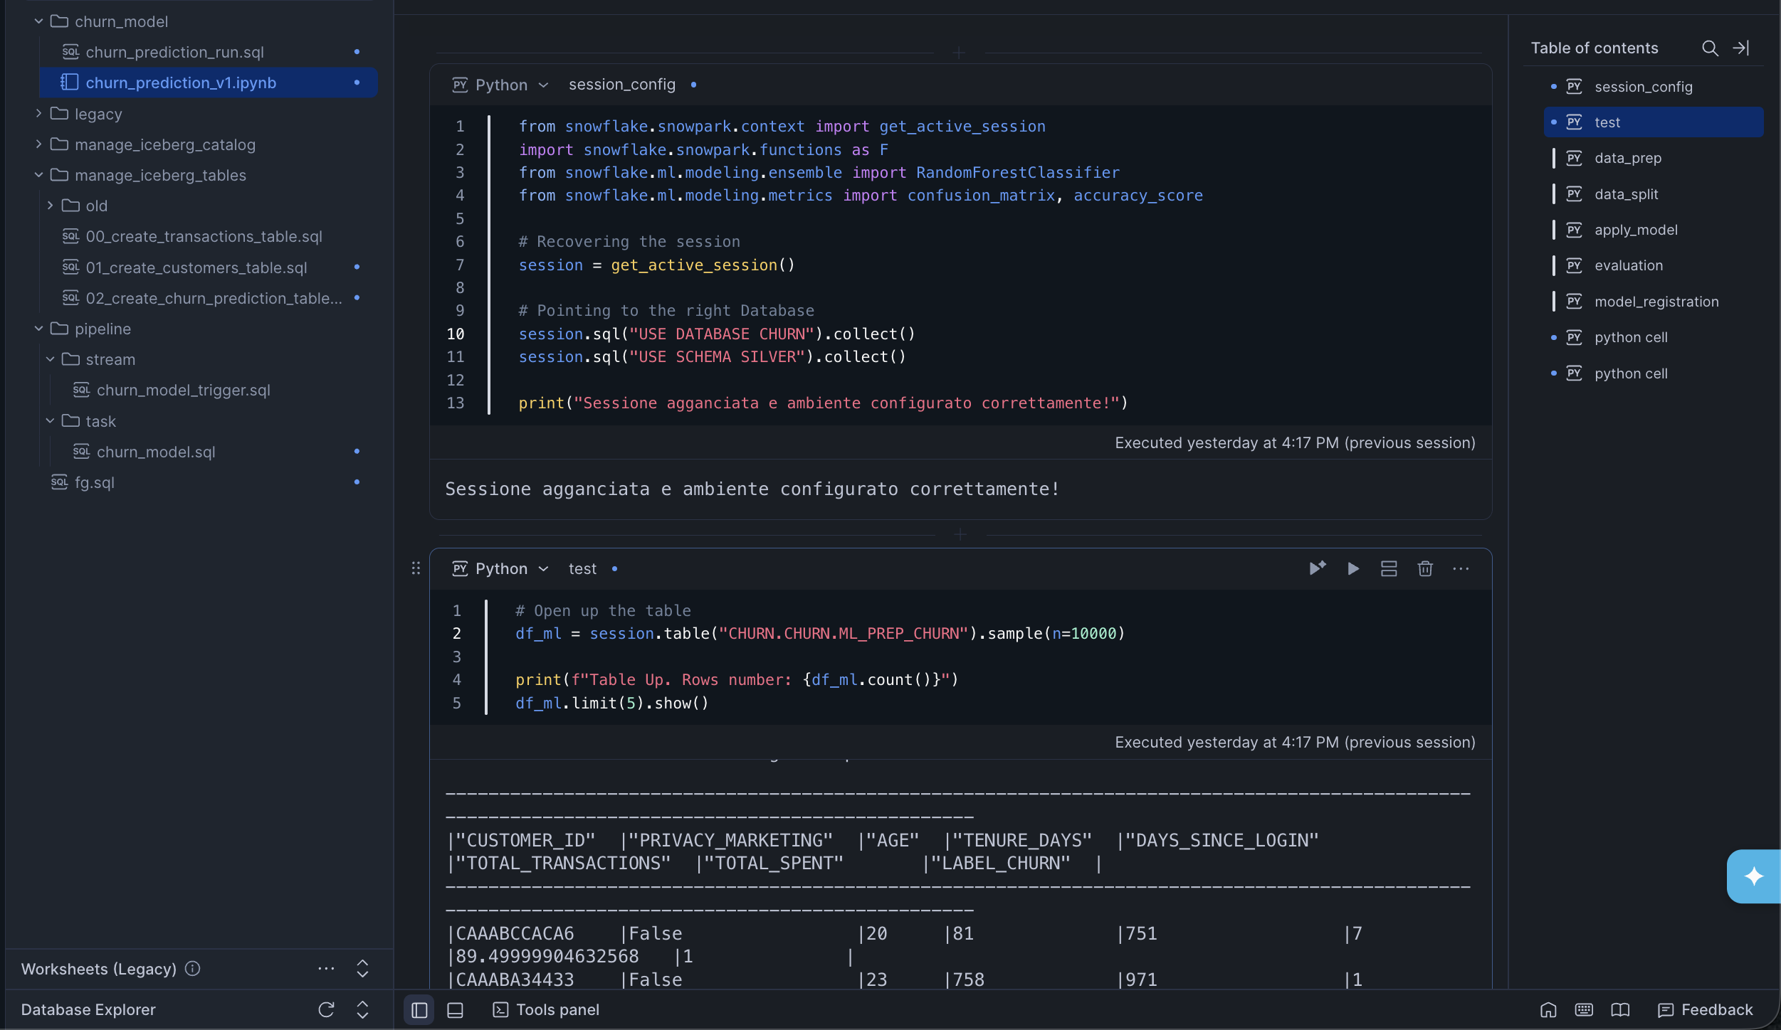Run the test cell with play button
1781x1030 pixels.
(x=1353, y=568)
